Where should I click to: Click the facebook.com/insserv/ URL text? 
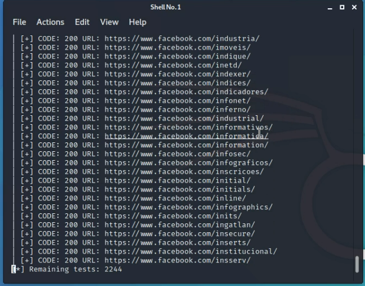click(x=178, y=261)
